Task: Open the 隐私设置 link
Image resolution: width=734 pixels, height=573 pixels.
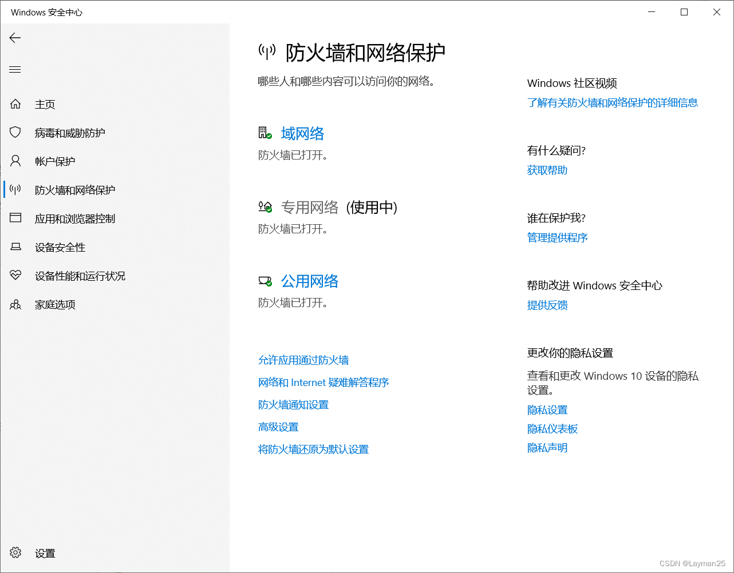Action: point(547,409)
